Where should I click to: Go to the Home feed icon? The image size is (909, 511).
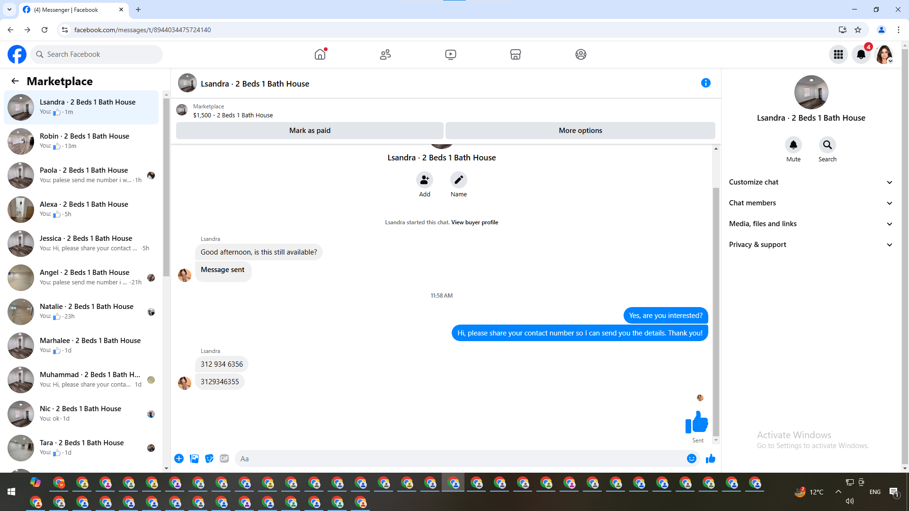[x=321, y=54]
